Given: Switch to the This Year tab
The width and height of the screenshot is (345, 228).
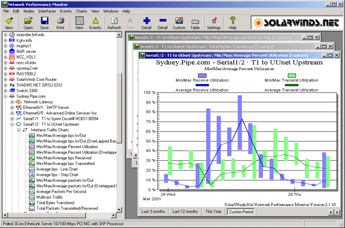Looking at the screenshot, I should point(213,212).
